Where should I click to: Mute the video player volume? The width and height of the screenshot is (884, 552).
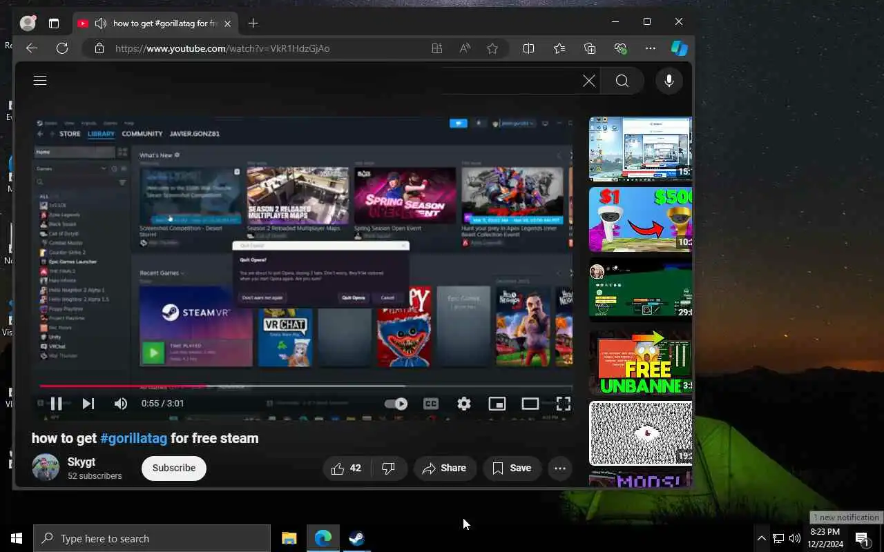pyautogui.click(x=121, y=404)
